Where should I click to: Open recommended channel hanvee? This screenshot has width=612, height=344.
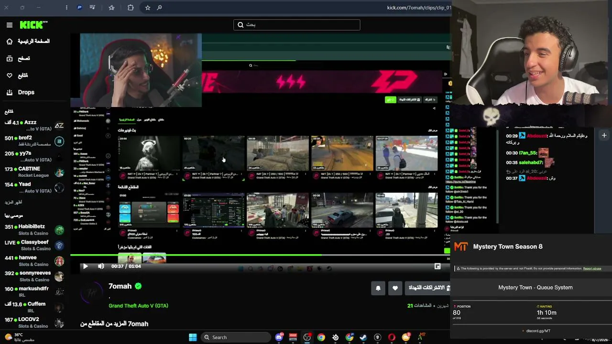pyautogui.click(x=34, y=261)
